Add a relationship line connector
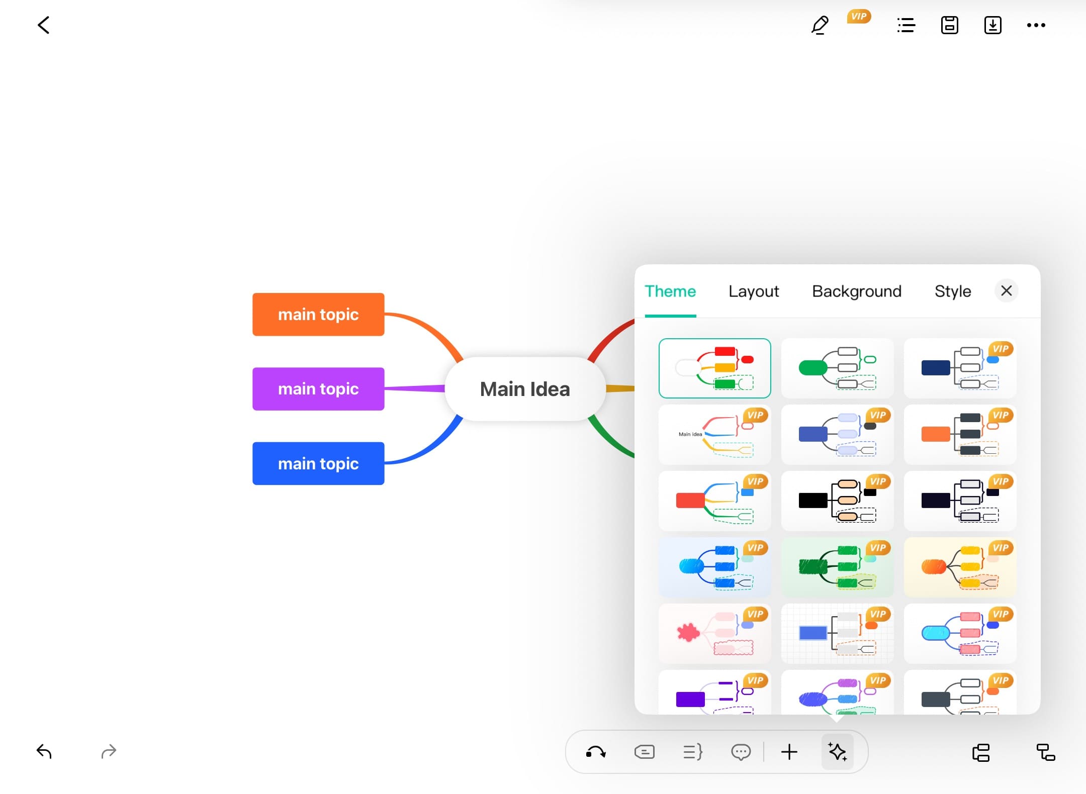The width and height of the screenshot is (1086, 794). pos(596,752)
